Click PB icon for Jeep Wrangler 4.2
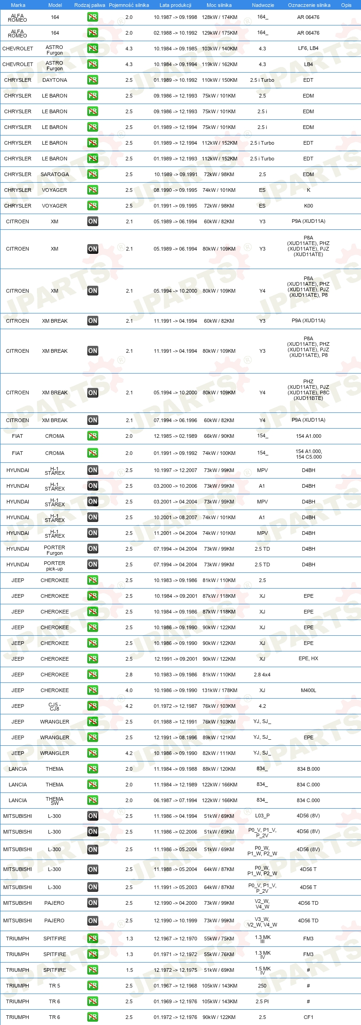Screen dimensions: 361x1025 (x=92, y=753)
